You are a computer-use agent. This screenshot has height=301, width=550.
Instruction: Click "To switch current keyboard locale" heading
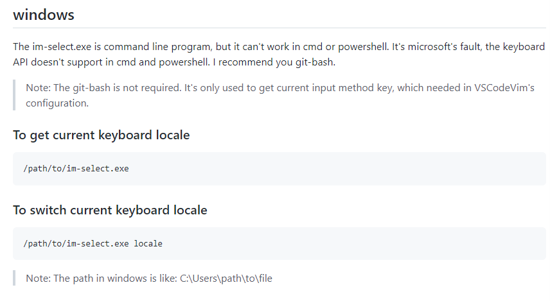pyautogui.click(x=110, y=210)
